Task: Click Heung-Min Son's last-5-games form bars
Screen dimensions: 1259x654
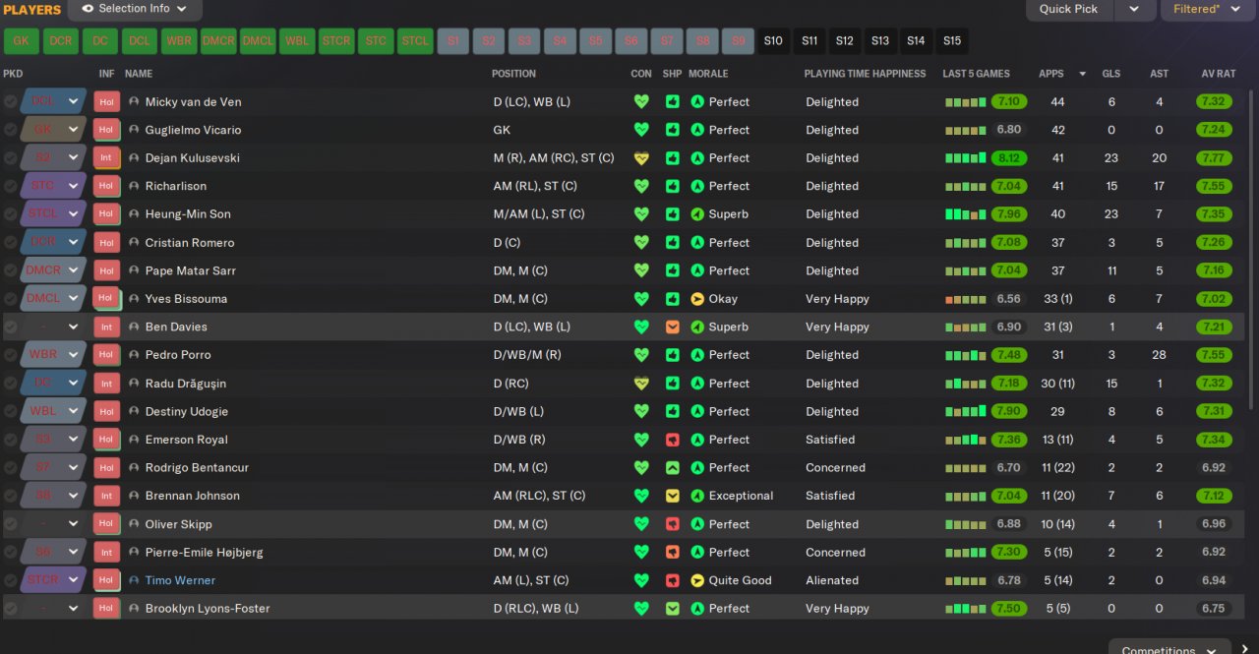Action: pyautogui.click(x=966, y=213)
